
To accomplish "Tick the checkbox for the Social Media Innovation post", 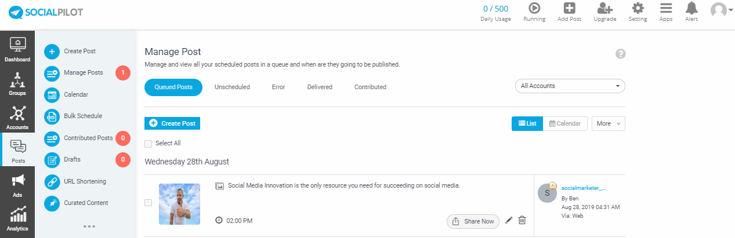I will 148,203.
